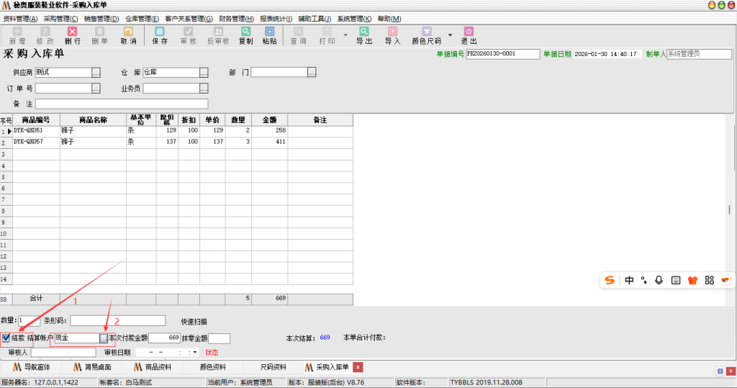
Task: Click the 保存 (Save) toolbar icon
Action: click(160, 35)
